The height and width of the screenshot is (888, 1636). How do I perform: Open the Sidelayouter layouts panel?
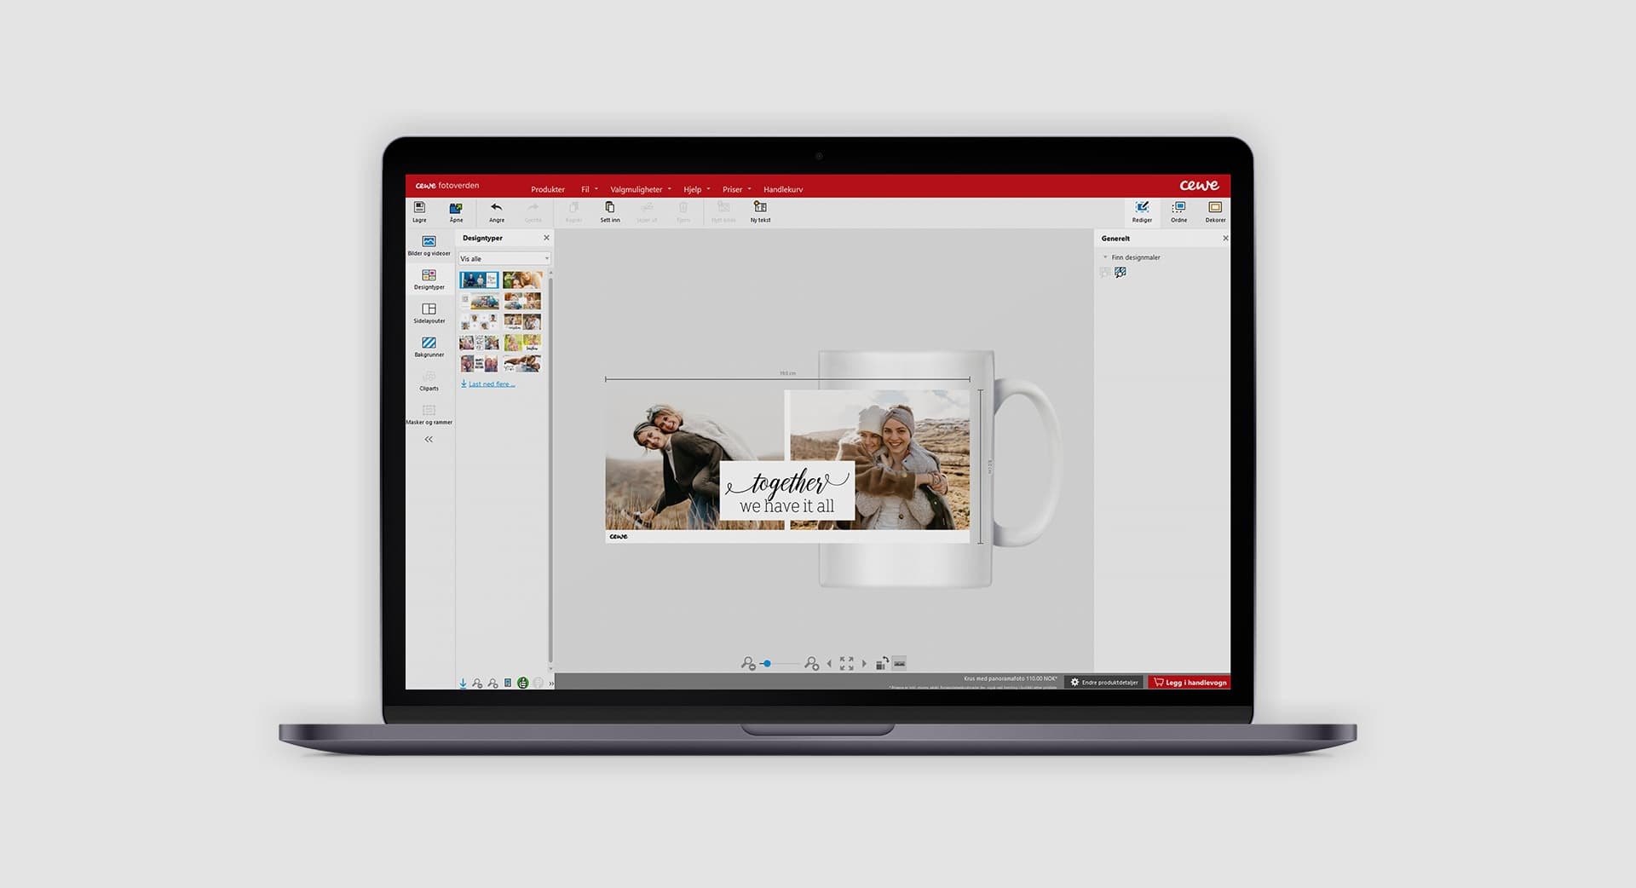429,311
